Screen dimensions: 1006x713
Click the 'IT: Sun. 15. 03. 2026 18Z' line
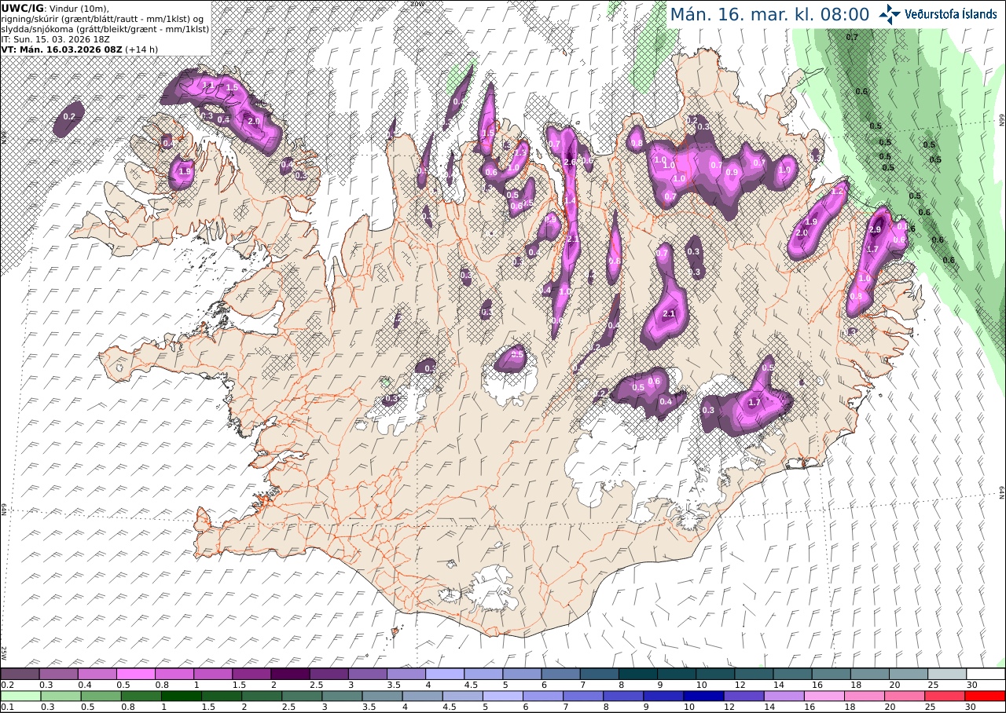click(x=55, y=38)
